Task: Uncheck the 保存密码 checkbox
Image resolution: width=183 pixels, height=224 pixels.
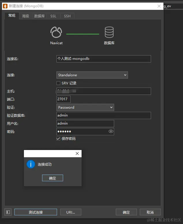Action: (58, 138)
